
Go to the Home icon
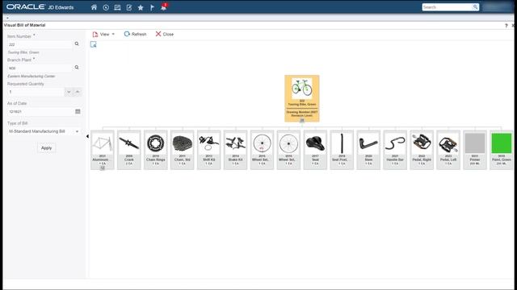(94, 7)
